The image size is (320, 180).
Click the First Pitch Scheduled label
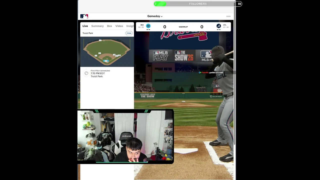pyautogui.click(x=100, y=71)
